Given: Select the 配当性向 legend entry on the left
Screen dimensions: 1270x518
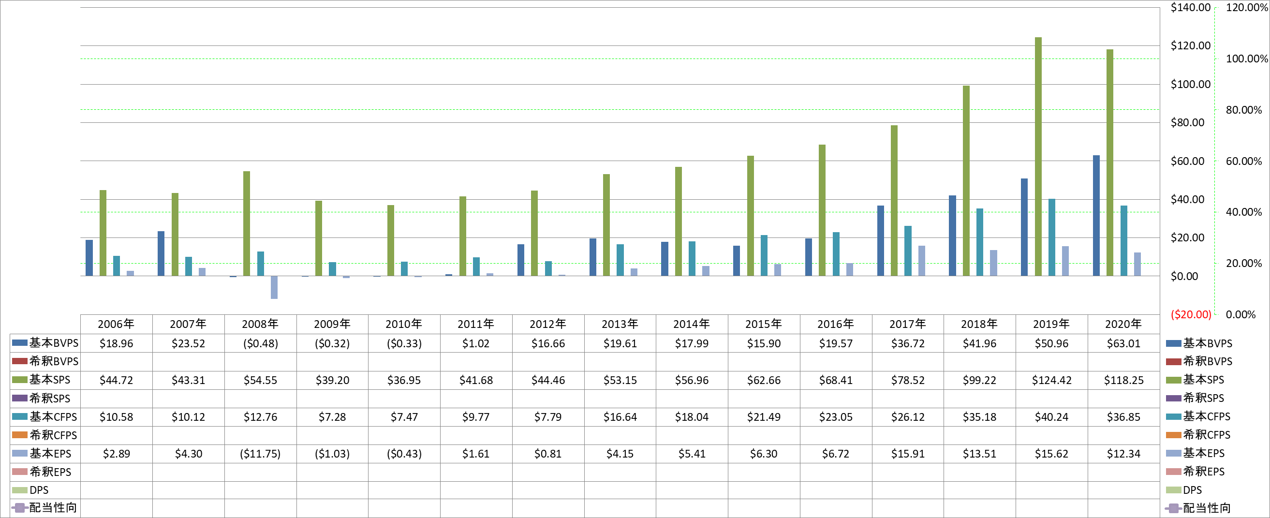Looking at the screenshot, I should 44,508.
